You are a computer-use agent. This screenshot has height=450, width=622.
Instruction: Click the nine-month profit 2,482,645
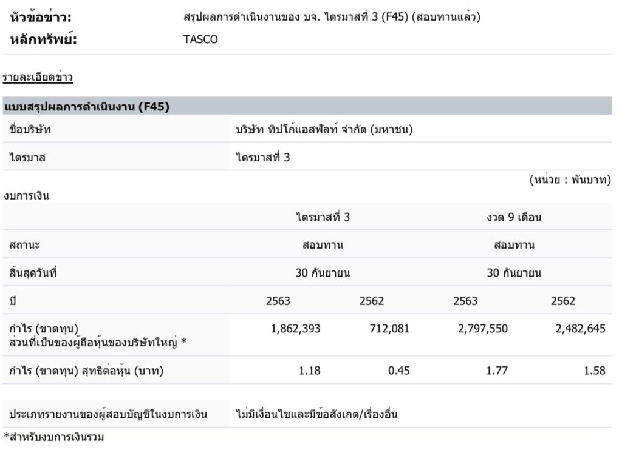click(580, 329)
